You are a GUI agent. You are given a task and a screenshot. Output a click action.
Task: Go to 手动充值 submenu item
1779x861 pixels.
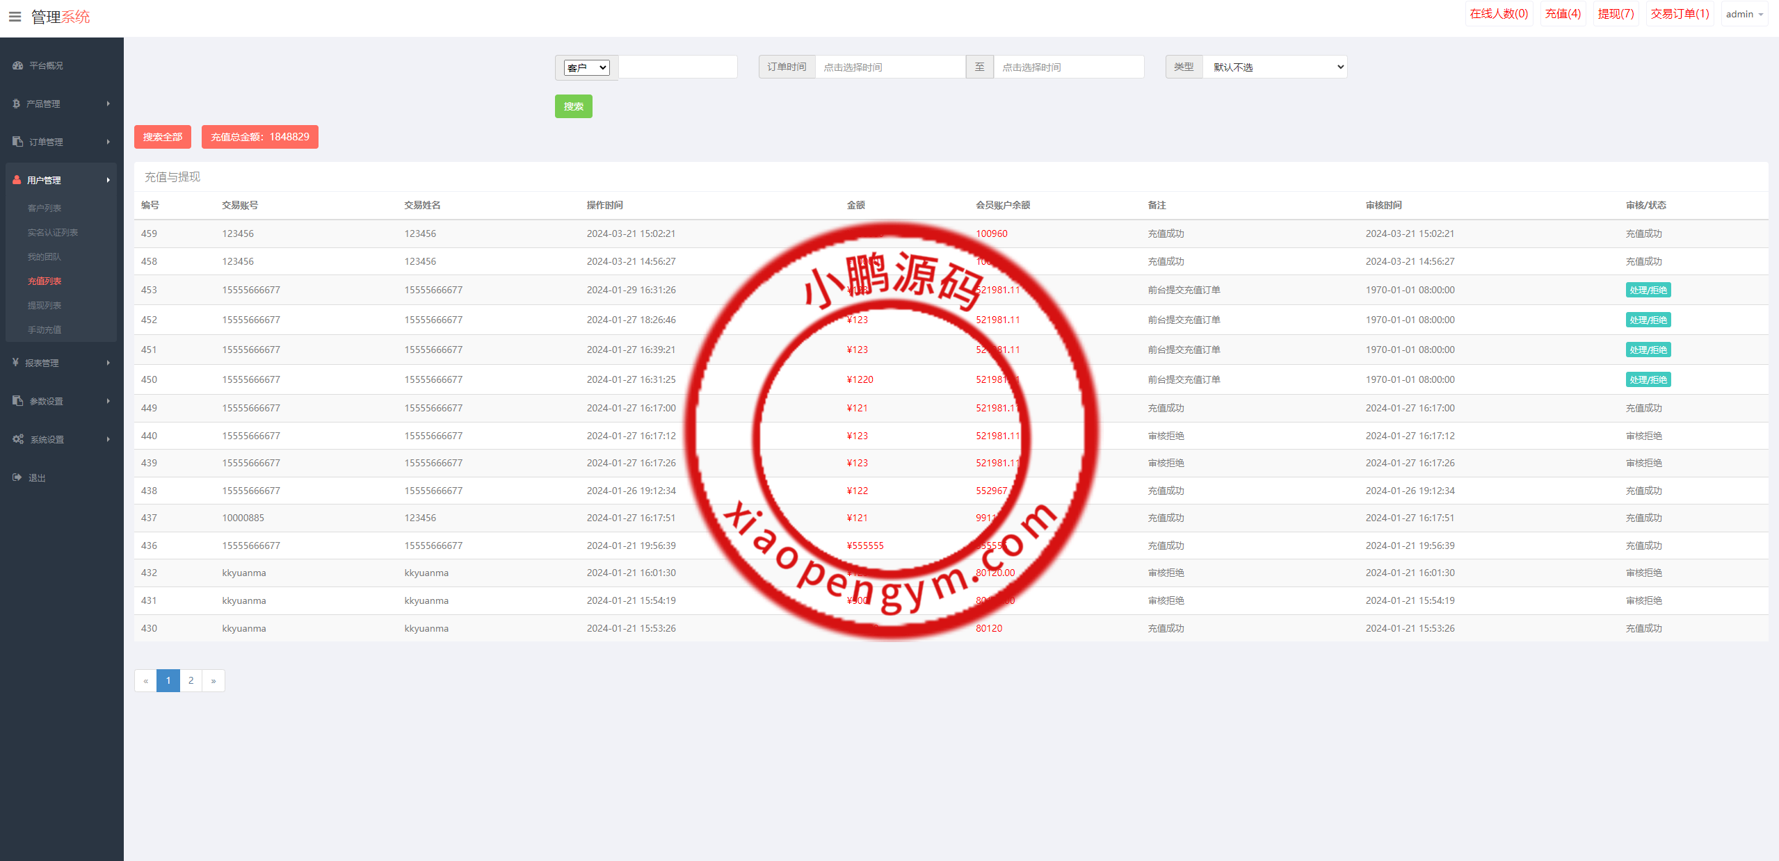pyautogui.click(x=45, y=330)
